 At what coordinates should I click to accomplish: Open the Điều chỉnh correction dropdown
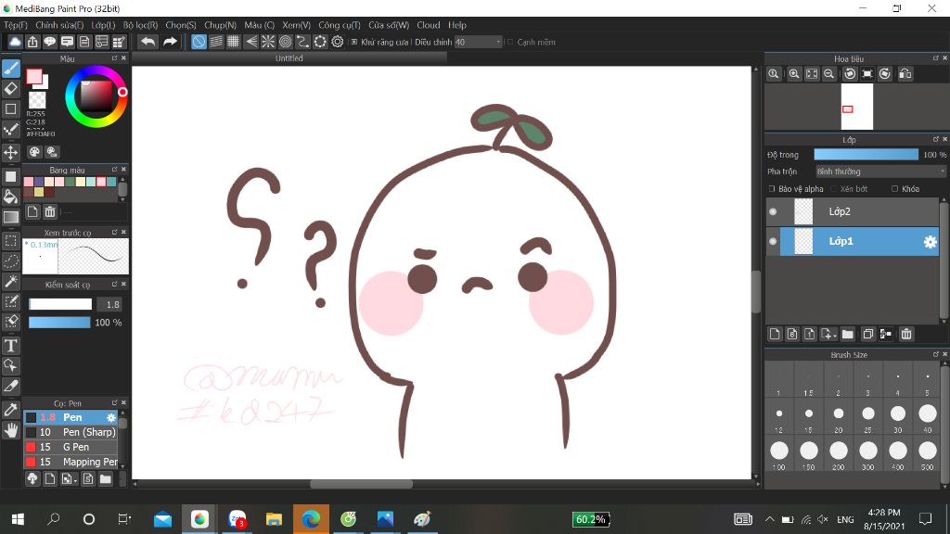[479, 42]
